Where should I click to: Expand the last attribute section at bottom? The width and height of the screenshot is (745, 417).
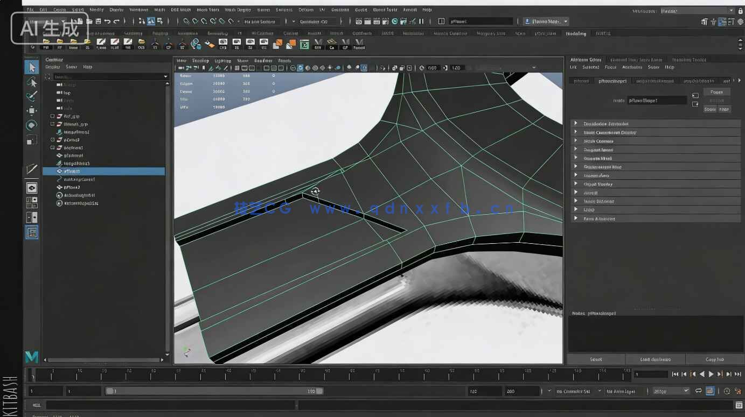(x=575, y=218)
